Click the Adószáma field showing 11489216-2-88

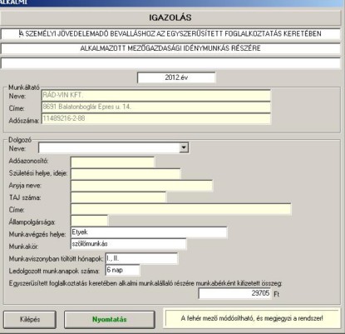click(x=155, y=118)
